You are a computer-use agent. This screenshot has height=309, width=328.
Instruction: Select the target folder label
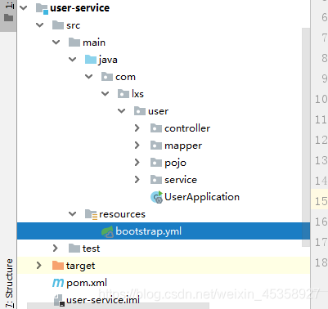pos(80,266)
